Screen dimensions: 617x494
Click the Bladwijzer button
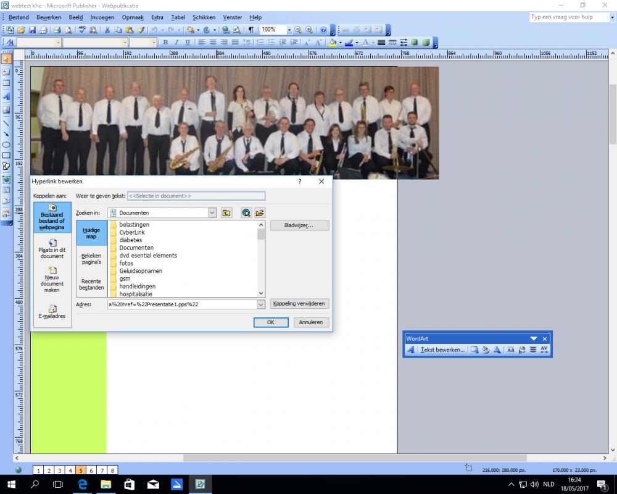pos(300,226)
